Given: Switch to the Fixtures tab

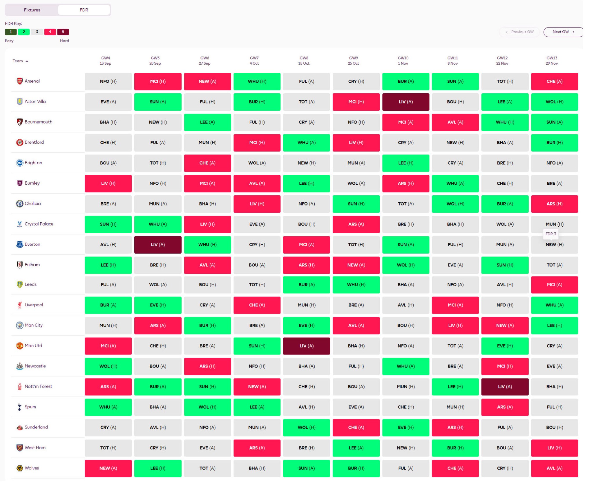Looking at the screenshot, I should [32, 10].
